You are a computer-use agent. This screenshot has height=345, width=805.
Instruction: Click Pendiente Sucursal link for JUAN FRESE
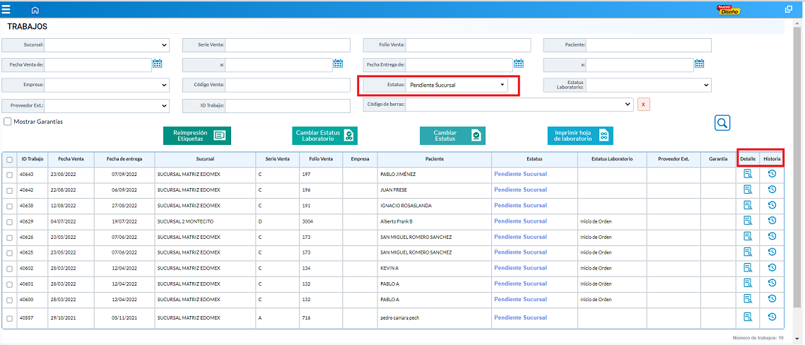click(521, 189)
